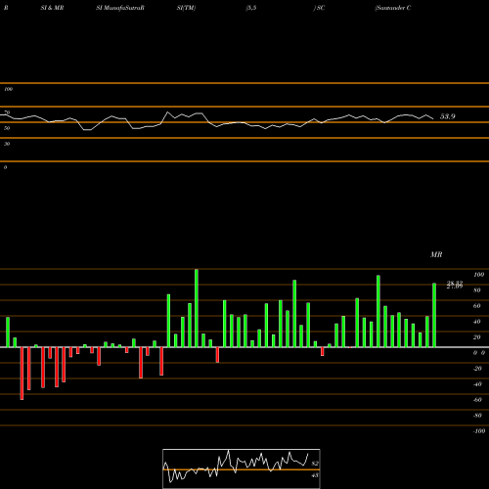Click the ') SC' symbol label

319,8
